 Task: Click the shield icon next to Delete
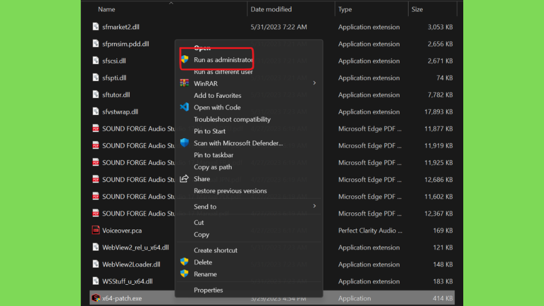(x=184, y=262)
